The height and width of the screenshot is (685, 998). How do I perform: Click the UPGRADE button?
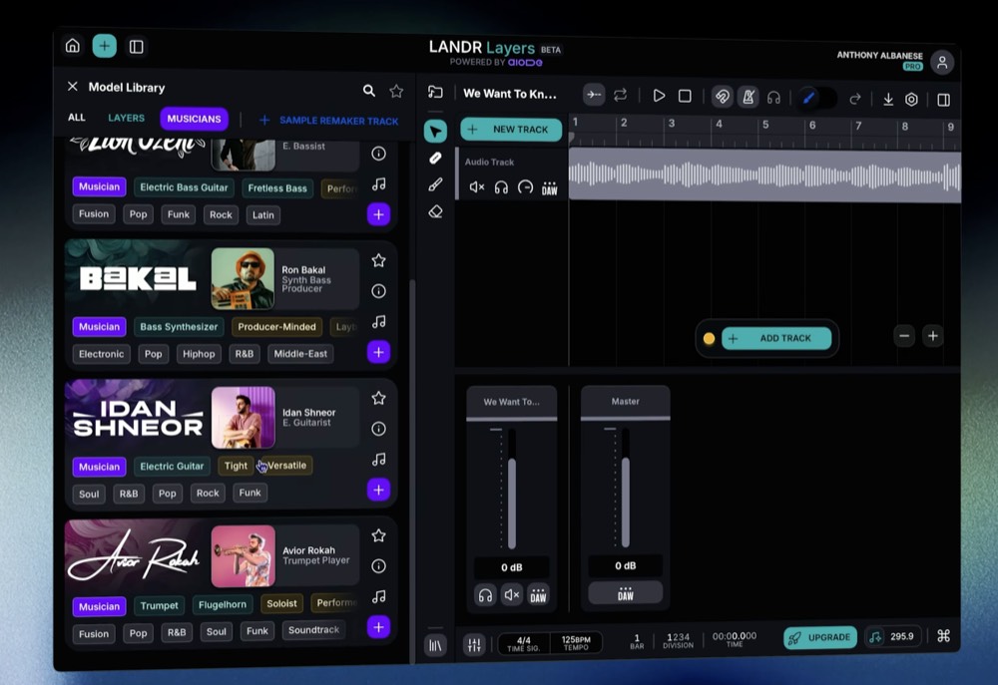[820, 637]
